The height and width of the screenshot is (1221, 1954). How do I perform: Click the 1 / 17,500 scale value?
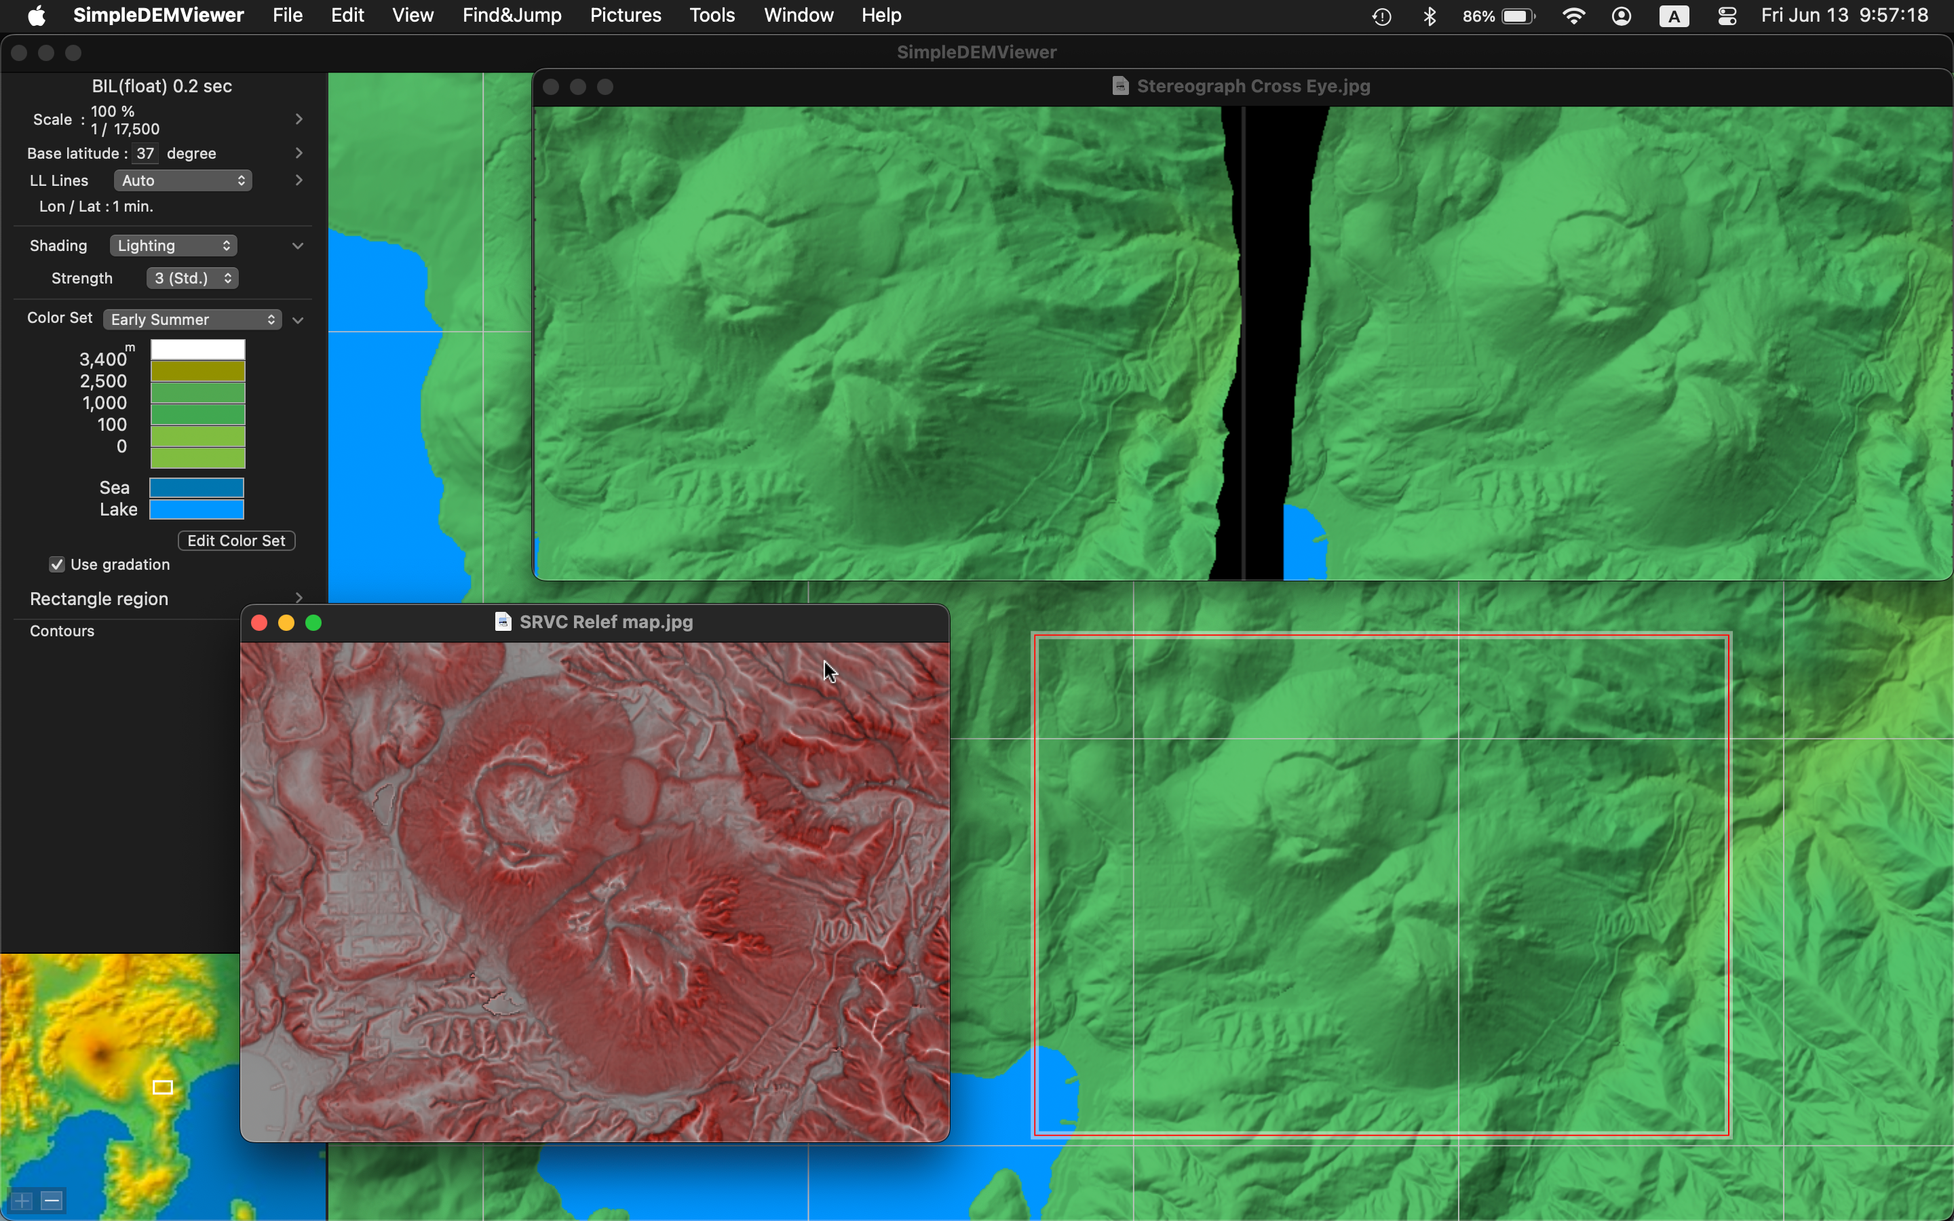point(125,129)
